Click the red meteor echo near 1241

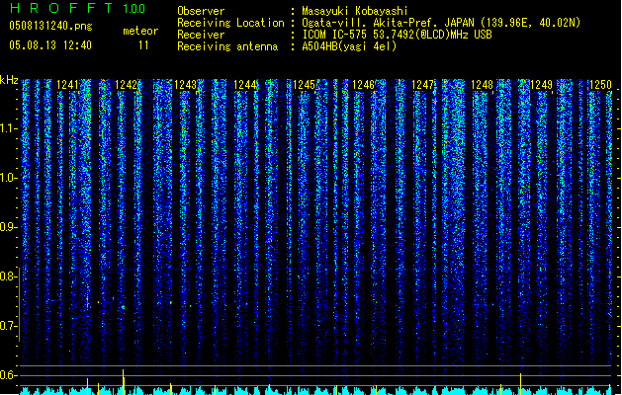tap(88, 302)
